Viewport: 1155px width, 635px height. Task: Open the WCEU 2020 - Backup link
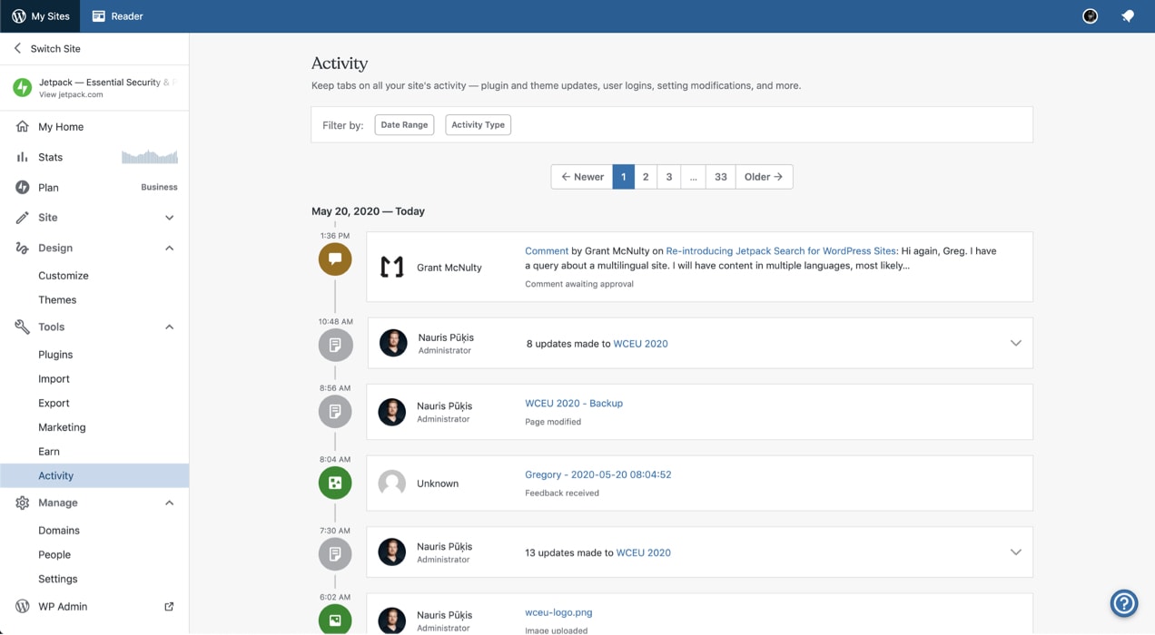(574, 404)
